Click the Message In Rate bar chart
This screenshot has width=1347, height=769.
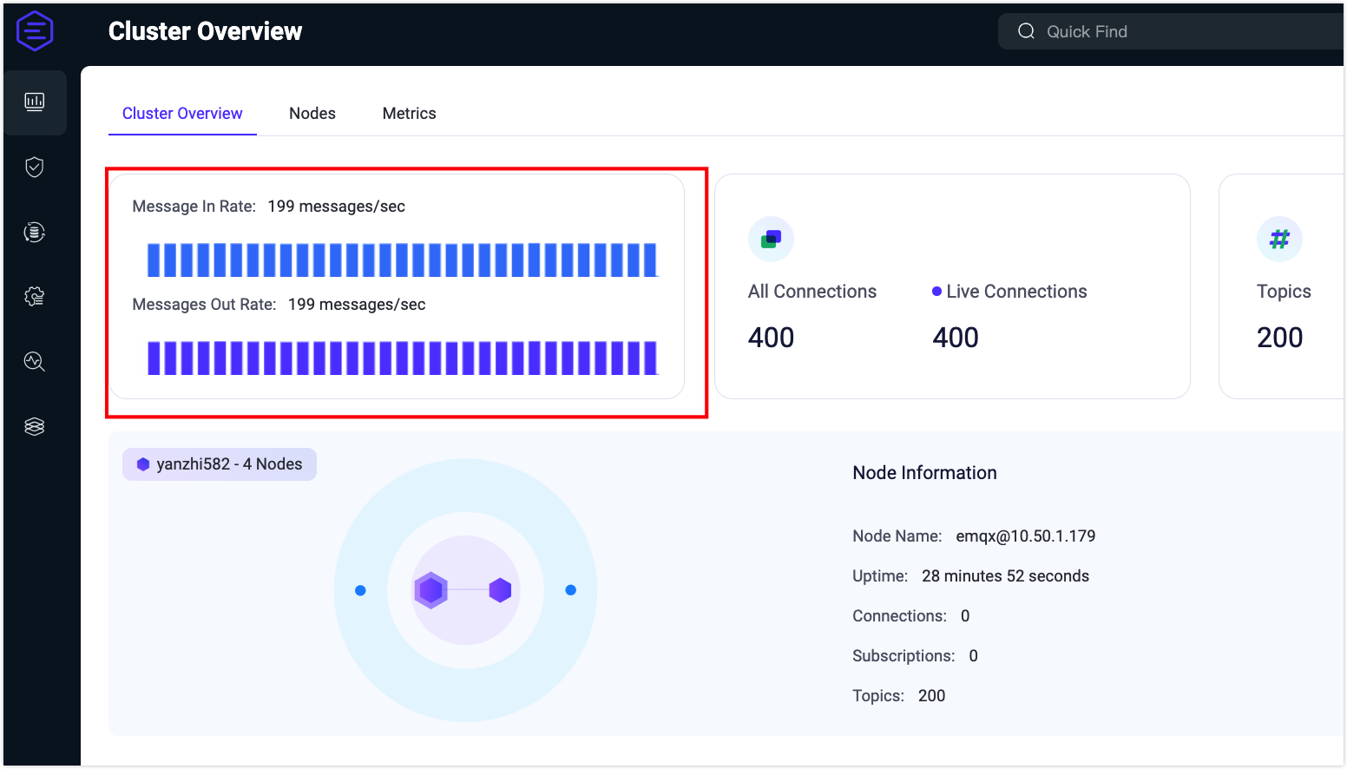click(x=403, y=260)
